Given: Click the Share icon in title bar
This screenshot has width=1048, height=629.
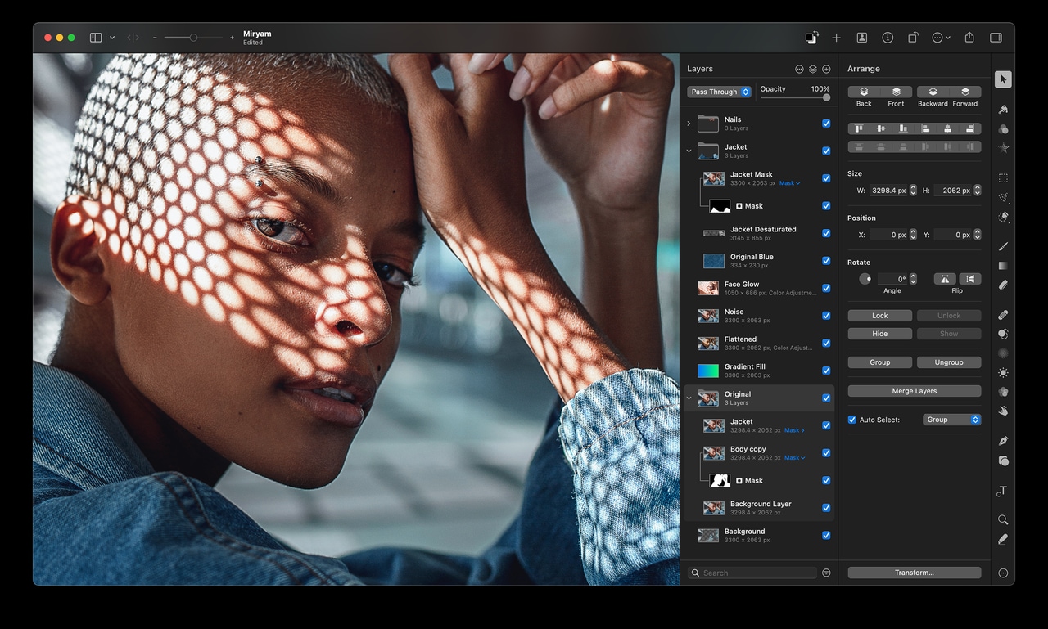Looking at the screenshot, I should tap(969, 38).
